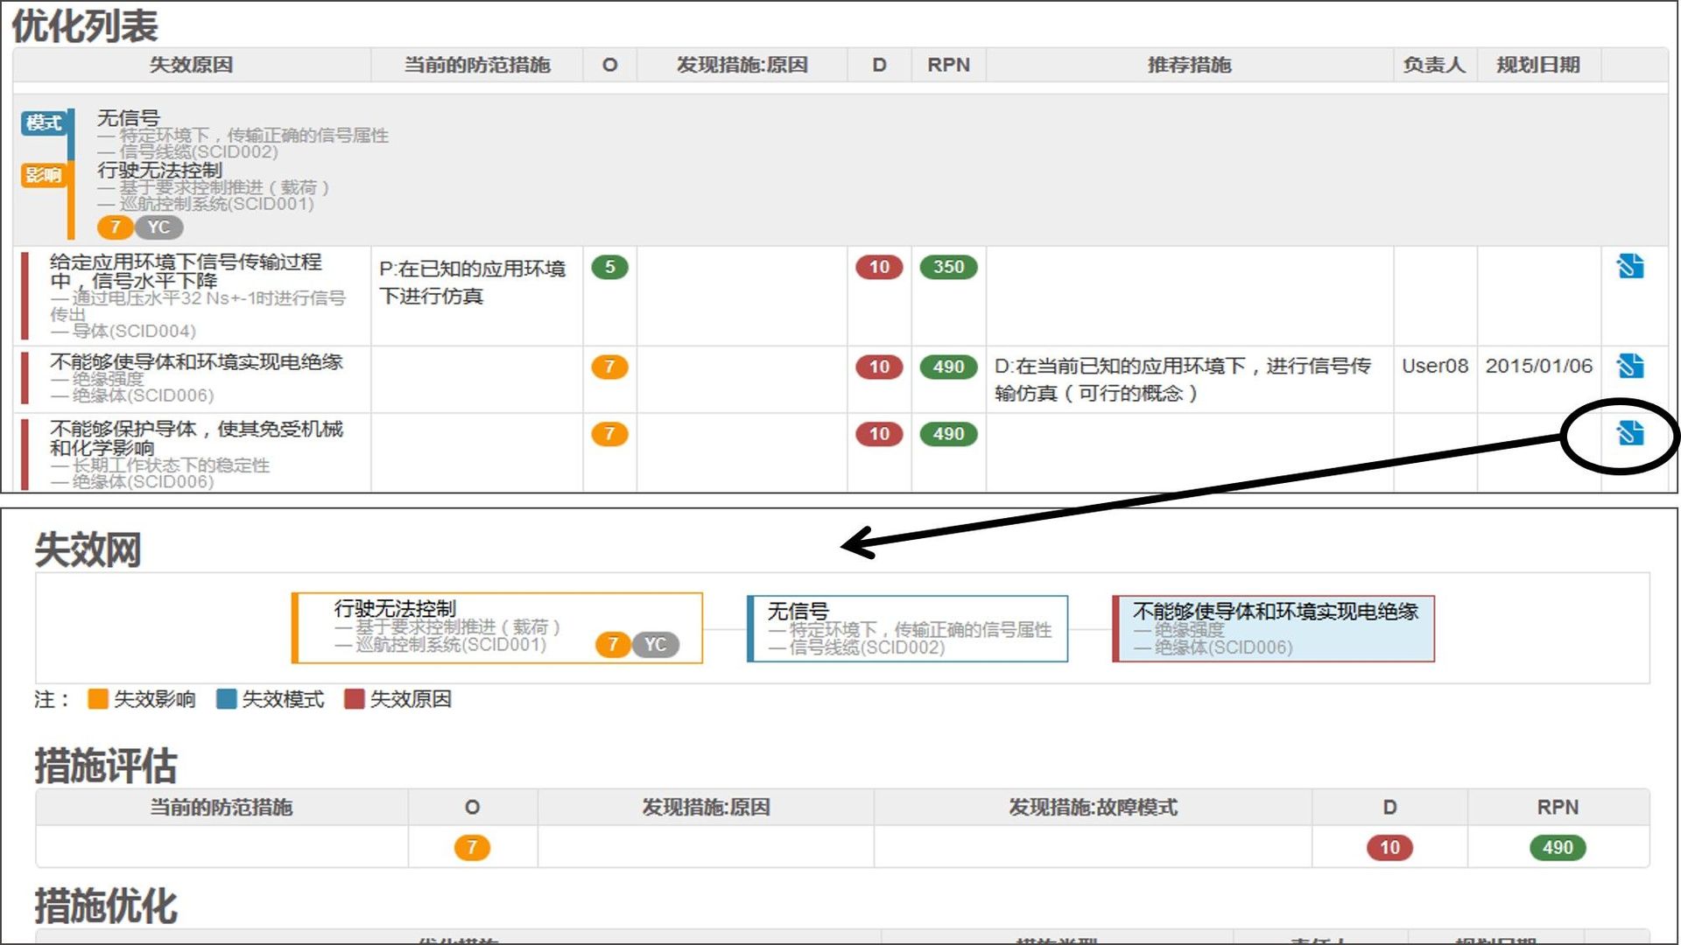The height and width of the screenshot is (945, 1681).
Task: Click the circled edit icon in last row
Action: [1629, 433]
